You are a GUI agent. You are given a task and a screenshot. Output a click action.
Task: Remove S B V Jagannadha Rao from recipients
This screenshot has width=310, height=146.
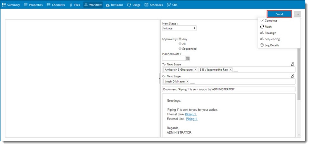[230, 70]
